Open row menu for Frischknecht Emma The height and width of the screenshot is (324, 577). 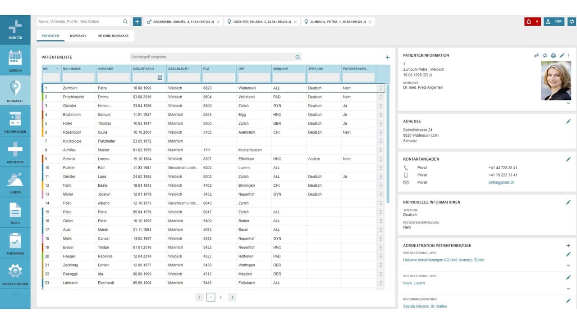pyautogui.click(x=381, y=97)
